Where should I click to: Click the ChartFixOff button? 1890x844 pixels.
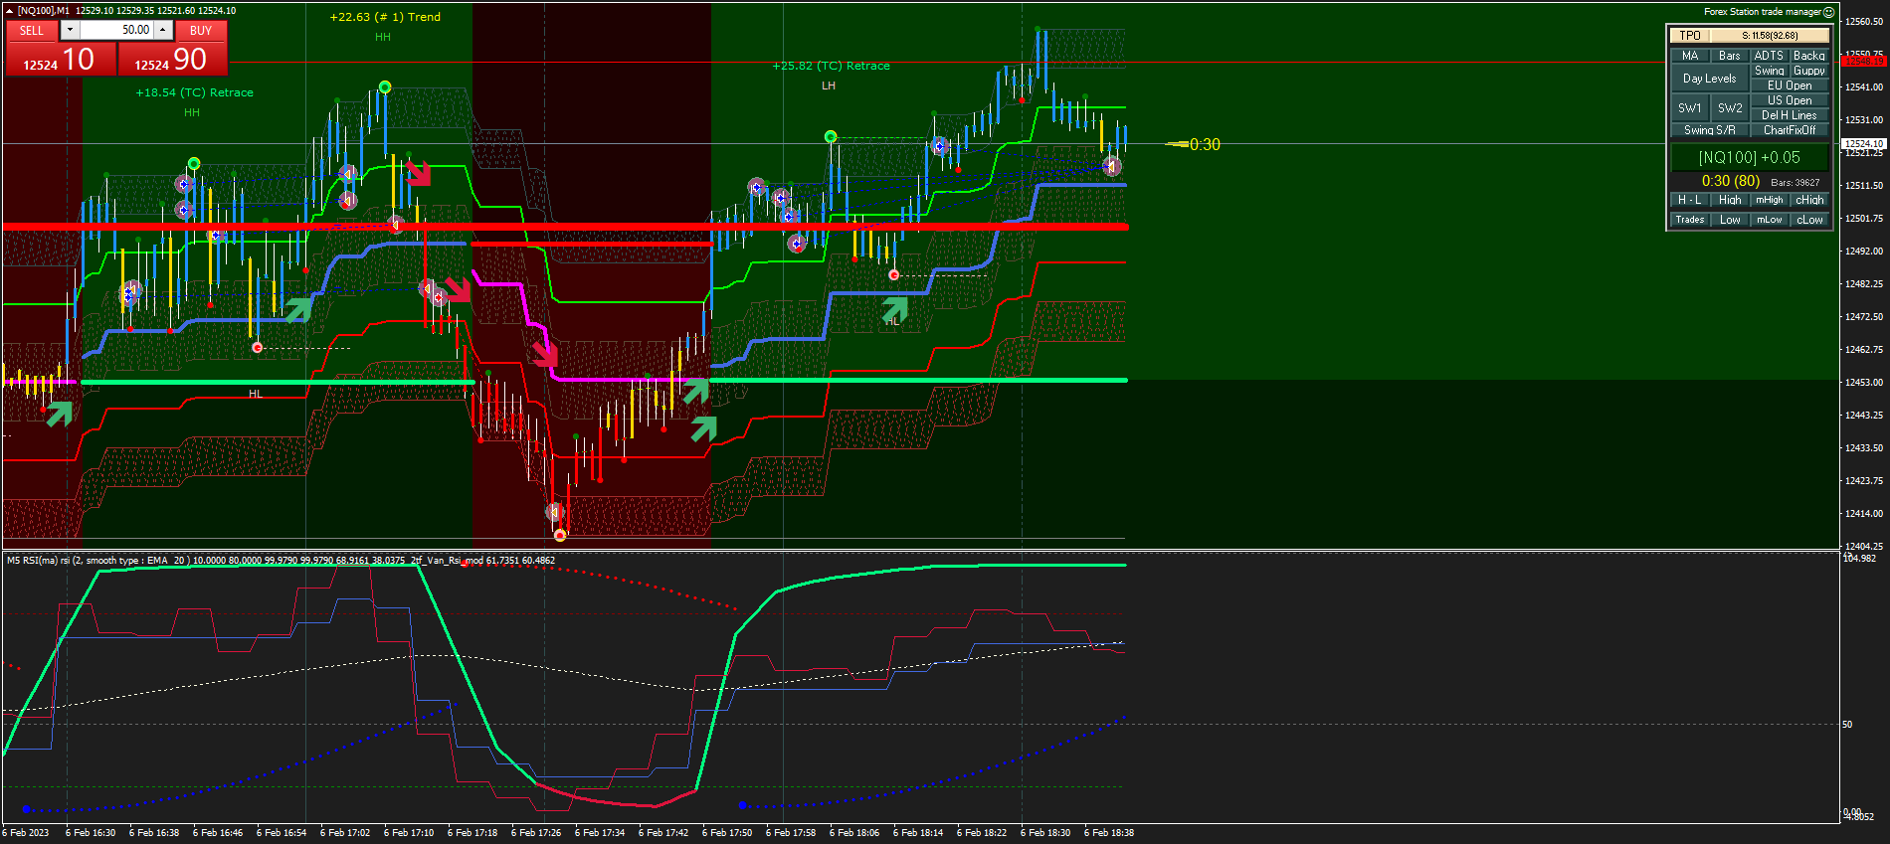pyautogui.click(x=1790, y=130)
